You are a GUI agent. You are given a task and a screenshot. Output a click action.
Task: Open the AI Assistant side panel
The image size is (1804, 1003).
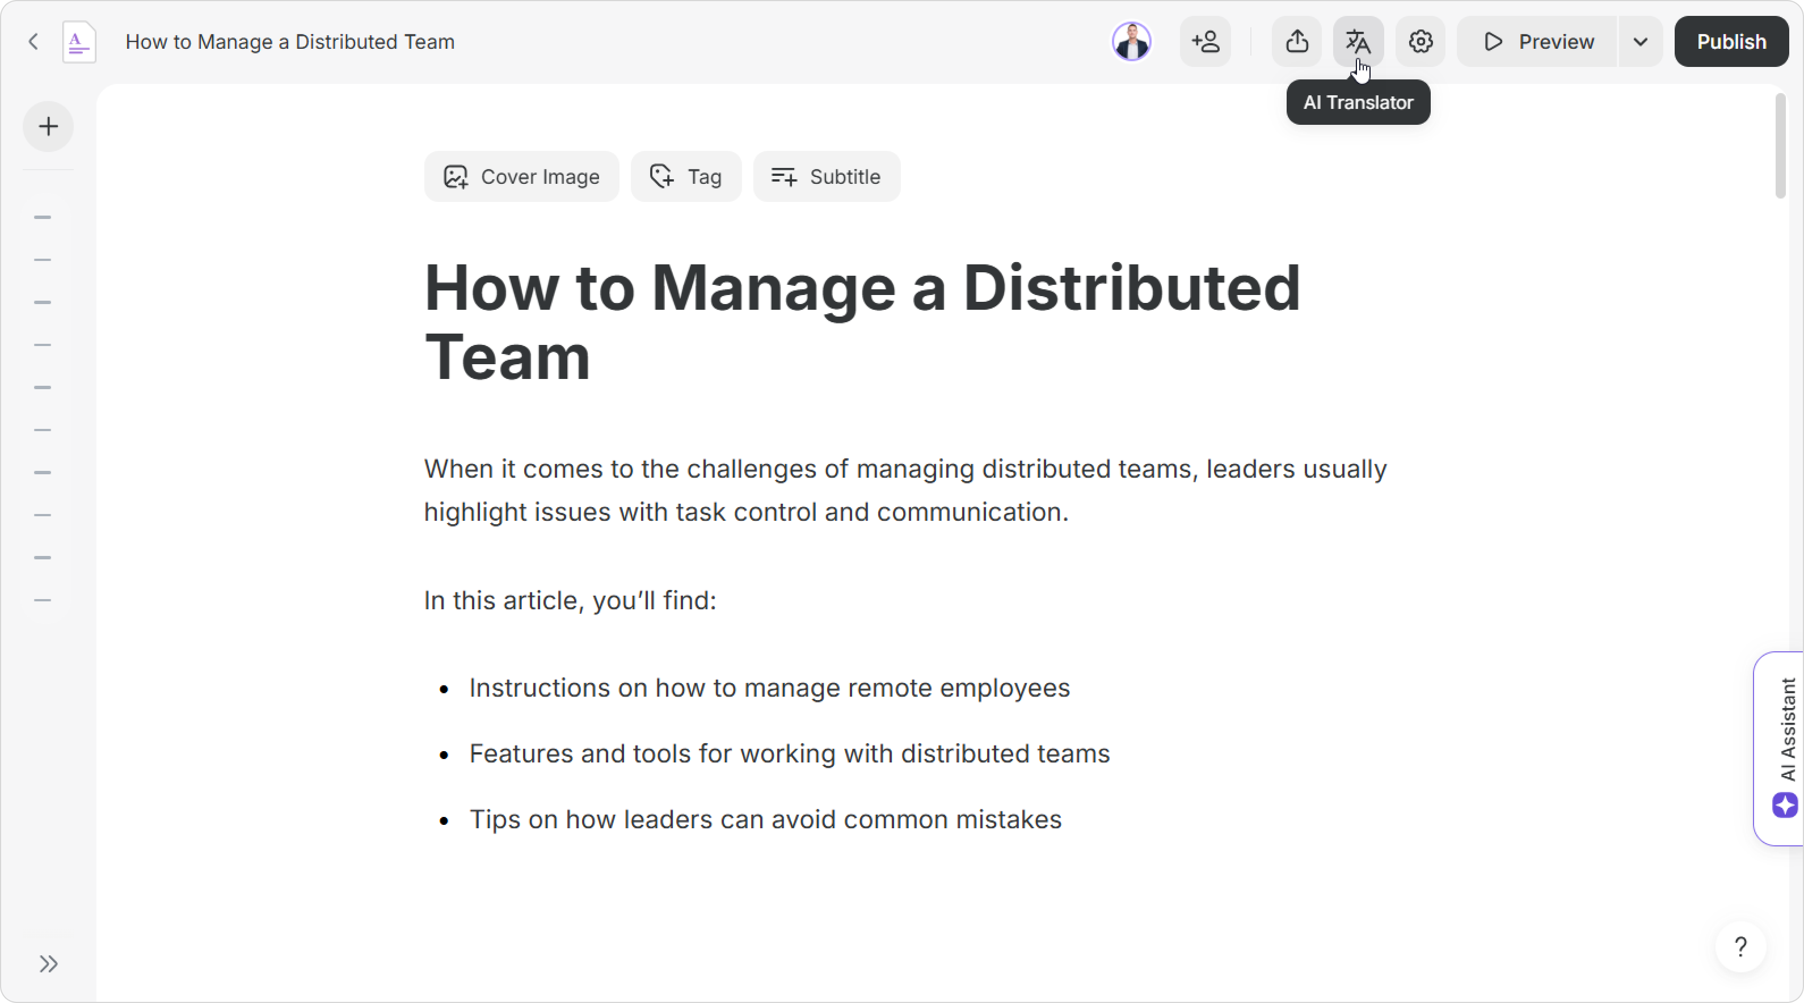(x=1784, y=748)
